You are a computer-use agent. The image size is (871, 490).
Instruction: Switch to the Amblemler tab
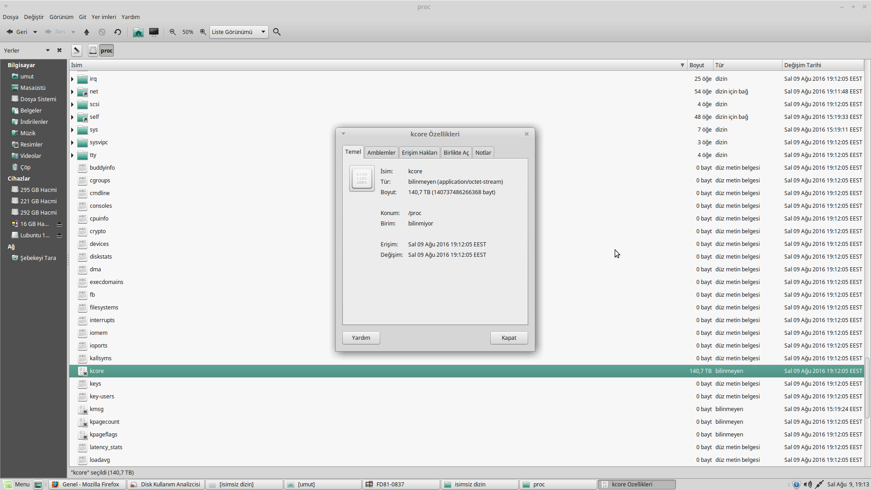[381, 153]
